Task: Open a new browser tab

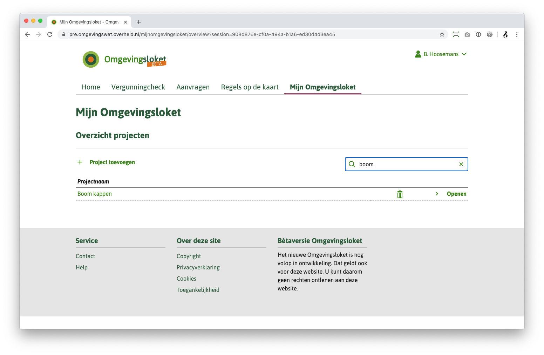Action: [x=139, y=22]
